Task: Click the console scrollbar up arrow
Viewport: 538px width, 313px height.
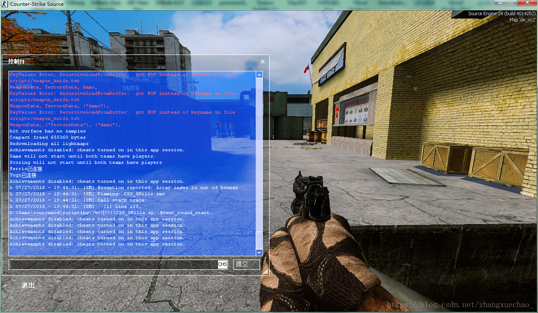Action: tap(259, 74)
